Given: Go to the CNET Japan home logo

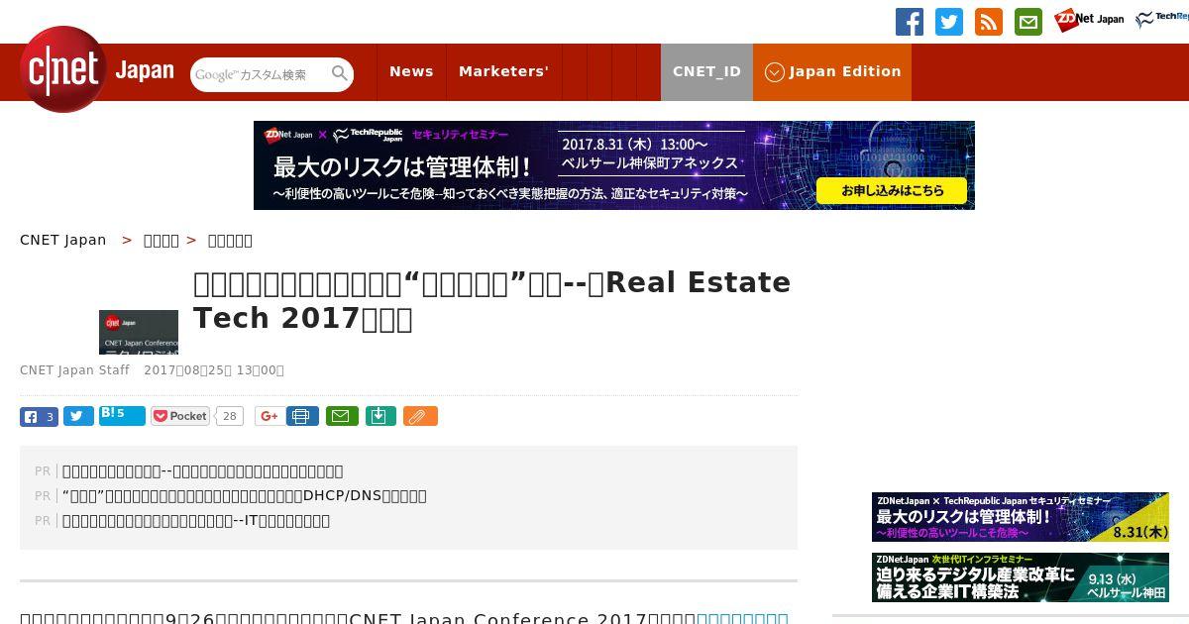Looking at the screenshot, I should point(97,69).
